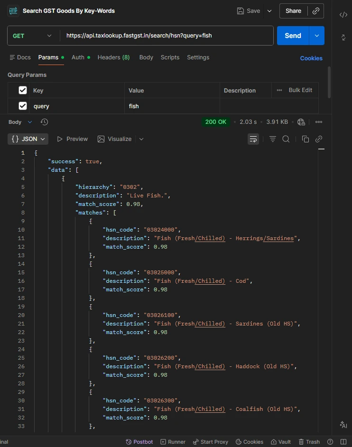This screenshot has width=352, height=447.
Task: Open the Save options dropdown arrow
Action: (x=269, y=11)
